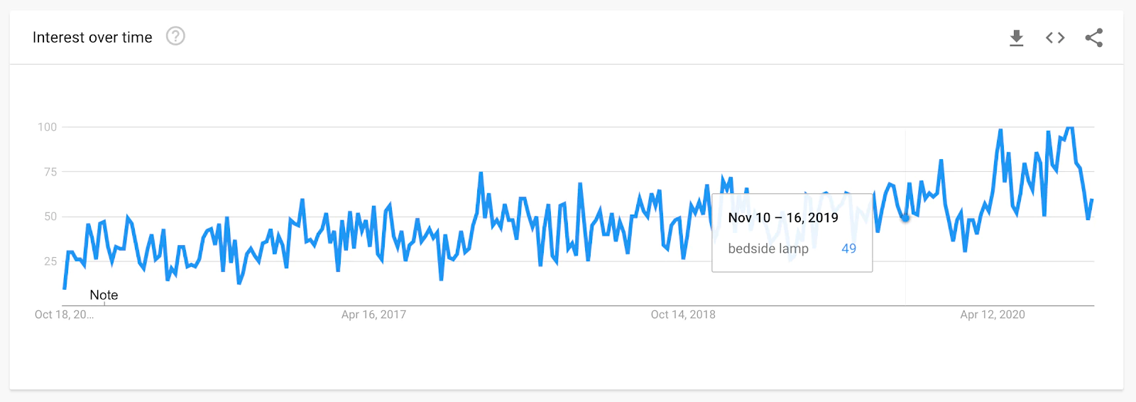The image size is (1136, 402).
Task: Click the Apr 16, 2017 axis label
Action: point(373,315)
